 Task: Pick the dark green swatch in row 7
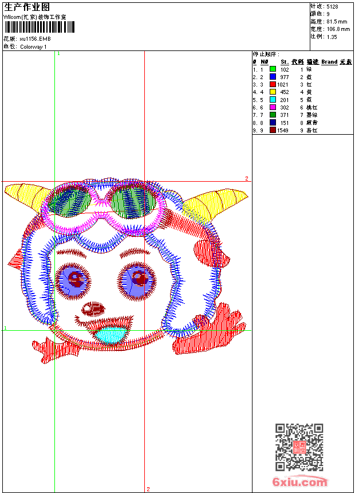273,115
